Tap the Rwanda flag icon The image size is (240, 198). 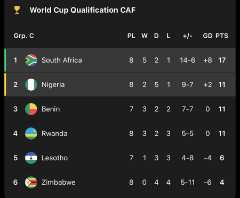[x=31, y=133]
